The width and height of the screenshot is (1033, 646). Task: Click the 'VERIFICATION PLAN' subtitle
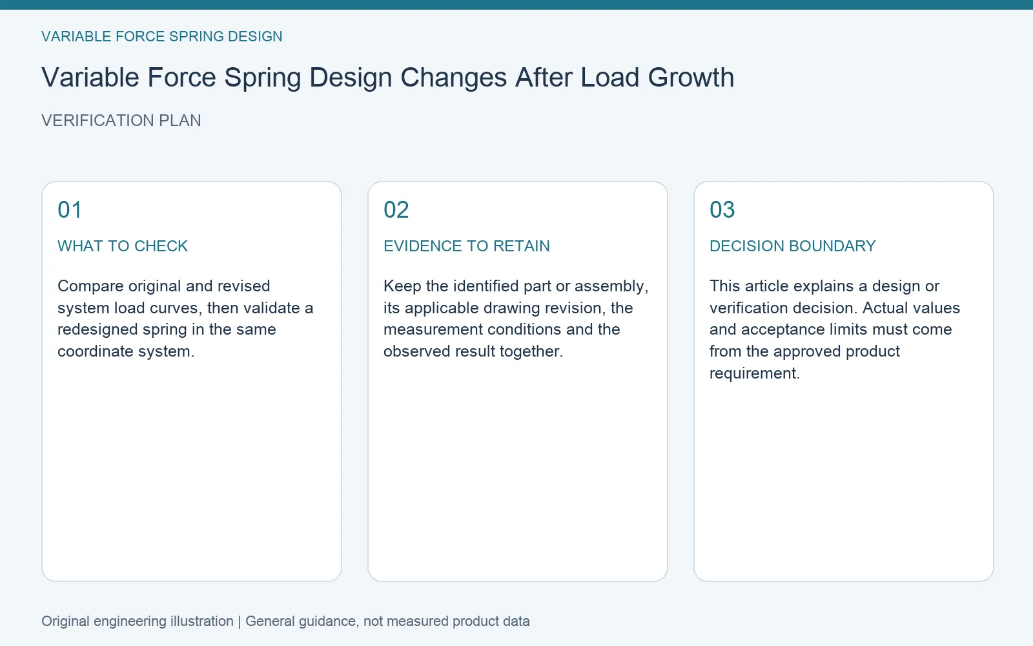121,121
